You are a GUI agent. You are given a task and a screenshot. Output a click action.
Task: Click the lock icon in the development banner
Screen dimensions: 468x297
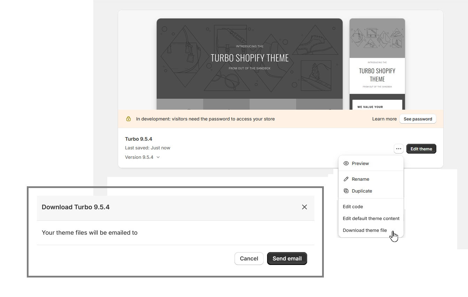pos(128,119)
